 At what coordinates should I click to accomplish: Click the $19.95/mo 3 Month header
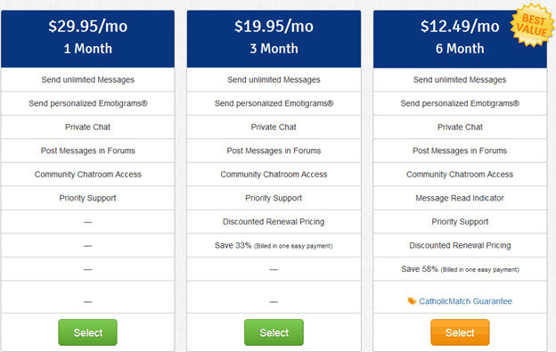pos(274,38)
